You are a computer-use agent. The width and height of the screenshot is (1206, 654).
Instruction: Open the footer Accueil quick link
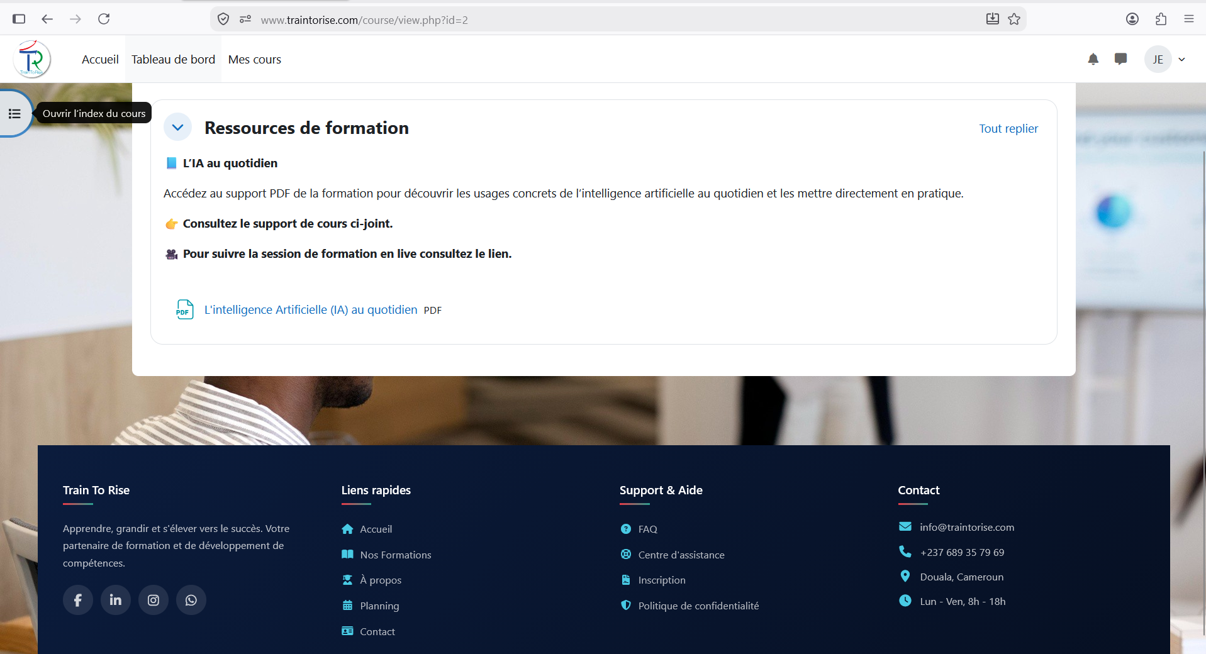pyautogui.click(x=376, y=529)
